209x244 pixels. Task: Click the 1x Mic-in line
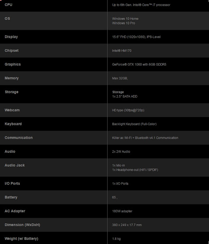point(119,165)
